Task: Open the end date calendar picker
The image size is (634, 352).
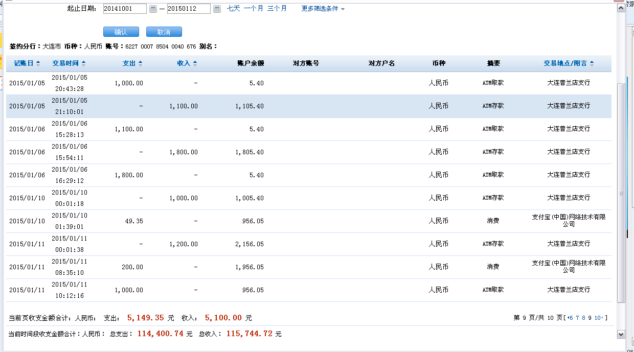Action: tap(217, 9)
